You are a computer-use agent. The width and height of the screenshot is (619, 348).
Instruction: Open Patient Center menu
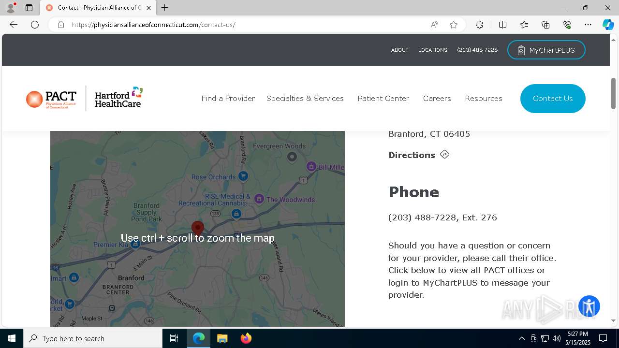pos(383,98)
